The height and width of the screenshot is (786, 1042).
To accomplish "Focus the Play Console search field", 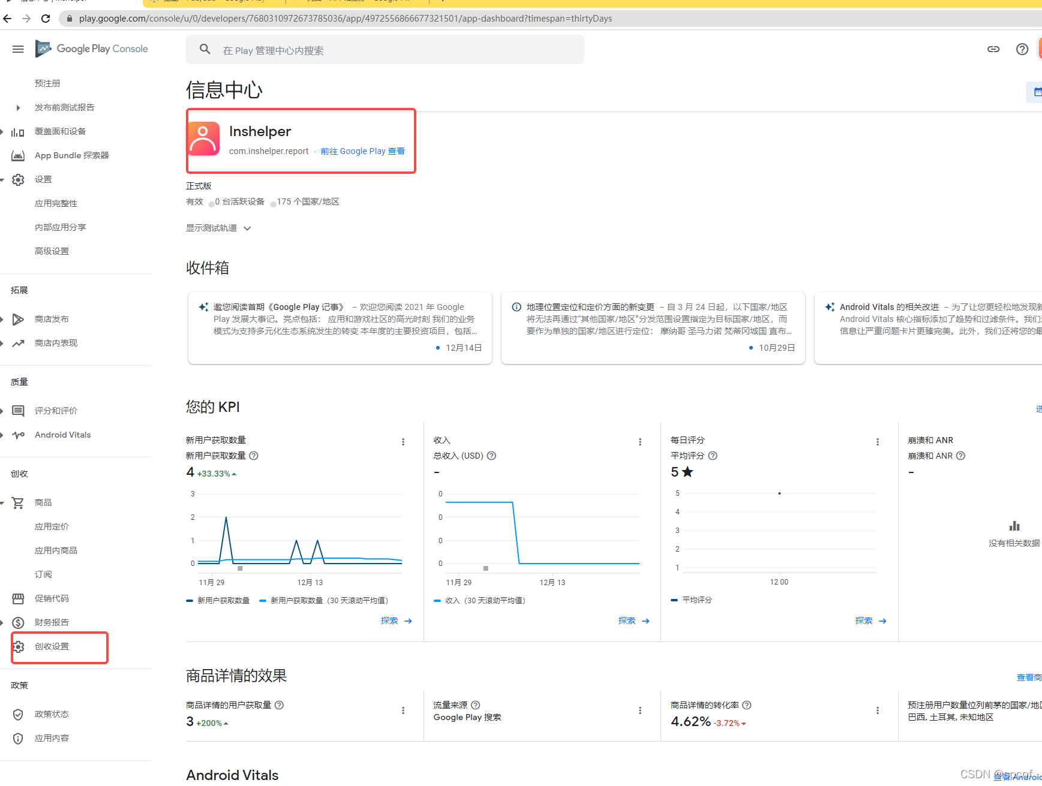I will (x=385, y=50).
